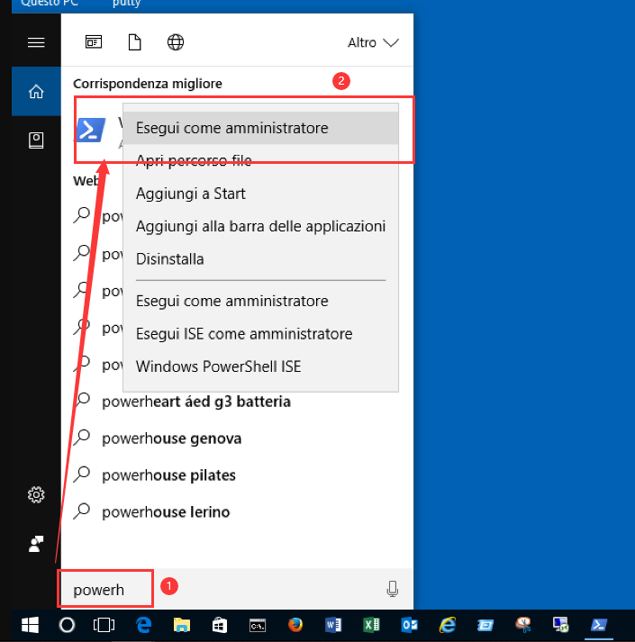Choose lower Esegui come amministratore task entry
635x642 pixels.
pyautogui.click(x=260, y=301)
